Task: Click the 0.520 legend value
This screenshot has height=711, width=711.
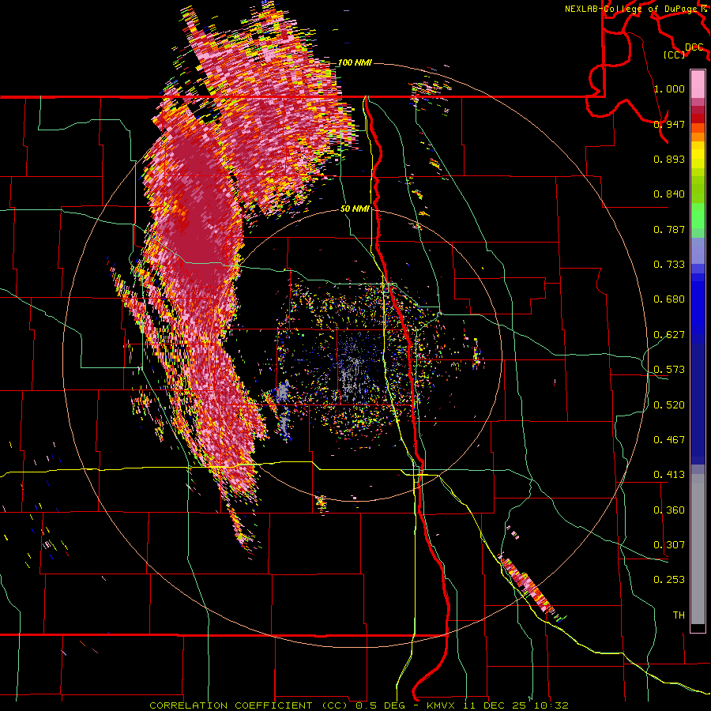Action: (669, 405)
